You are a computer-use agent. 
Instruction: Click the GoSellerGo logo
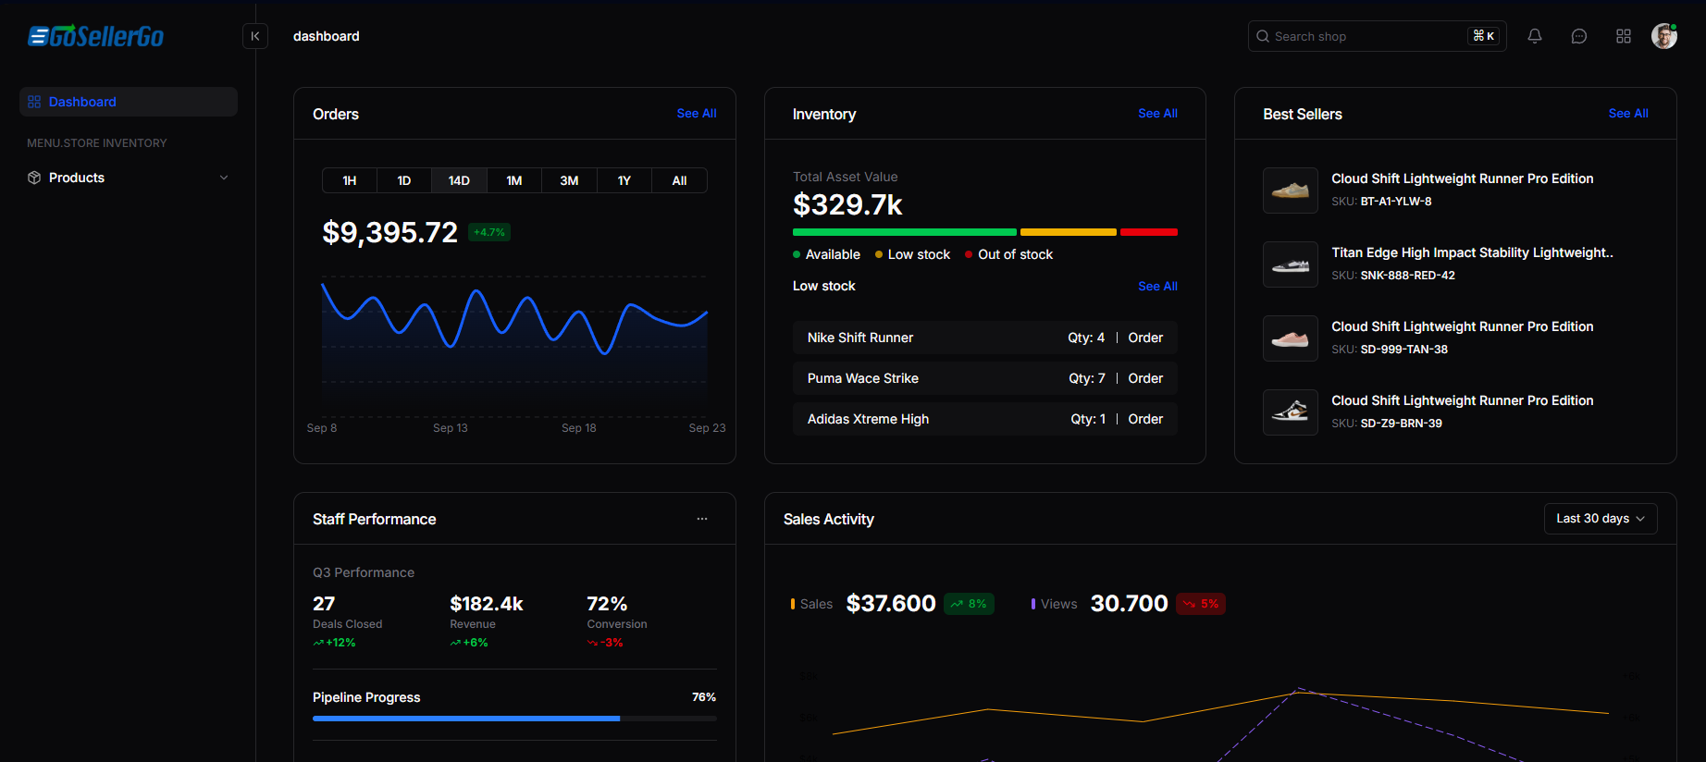point(96,36)
